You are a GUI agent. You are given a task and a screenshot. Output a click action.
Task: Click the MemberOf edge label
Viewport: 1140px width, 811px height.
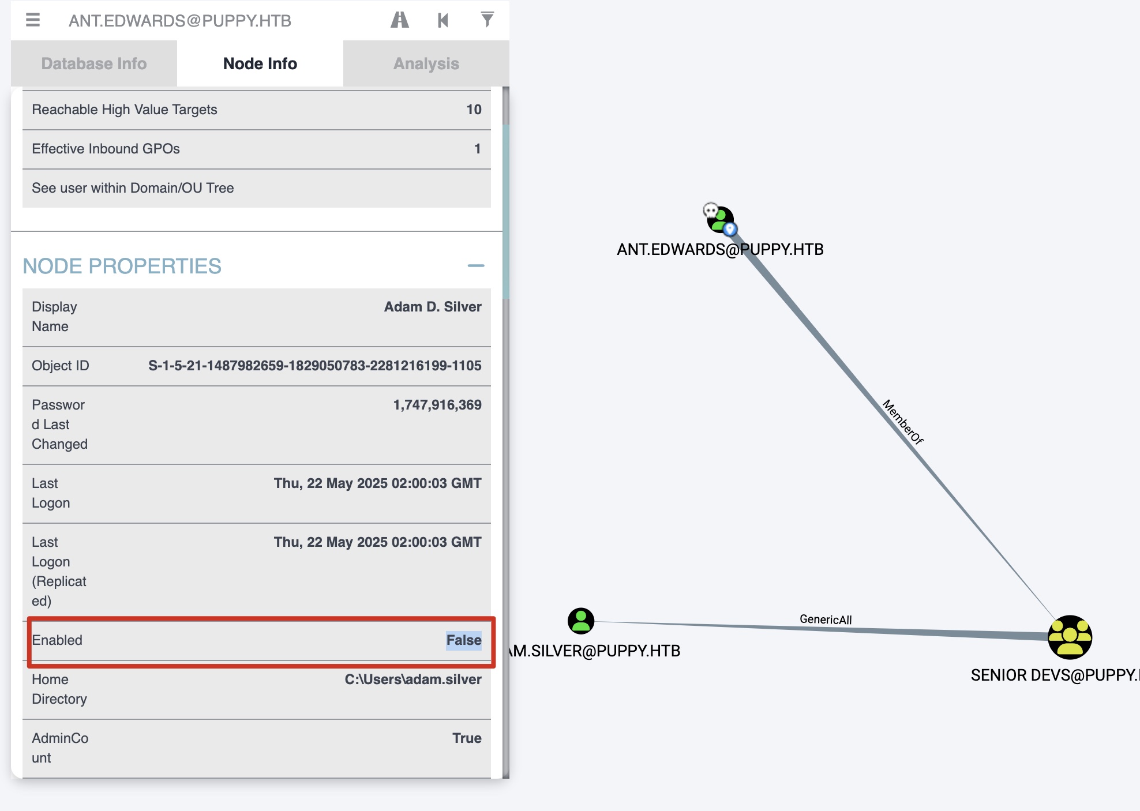click(x=903, y=422)
